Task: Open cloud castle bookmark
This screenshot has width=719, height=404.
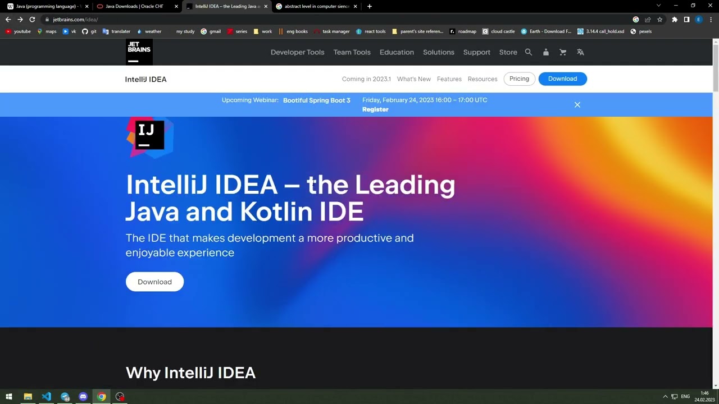Action: coord(499,31)
